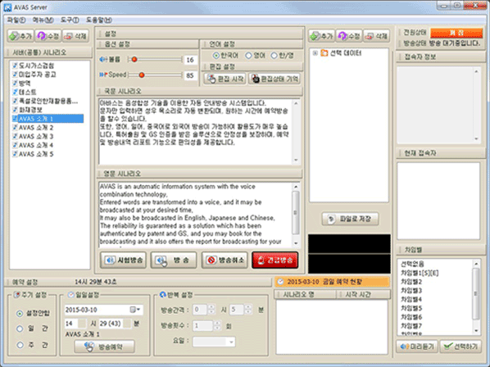Screen dimensions: 490x367
Task: Click the 편집상태 기억 button
Action: [x=274, y=79]
